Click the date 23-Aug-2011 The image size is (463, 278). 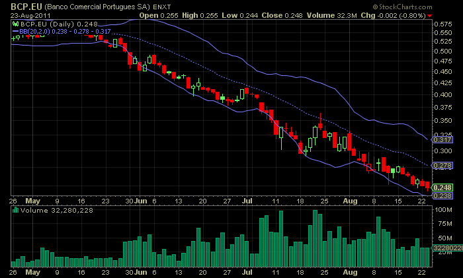[30, 15]
